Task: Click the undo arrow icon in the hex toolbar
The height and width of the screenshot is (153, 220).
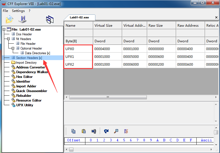Action: point(106,131)
